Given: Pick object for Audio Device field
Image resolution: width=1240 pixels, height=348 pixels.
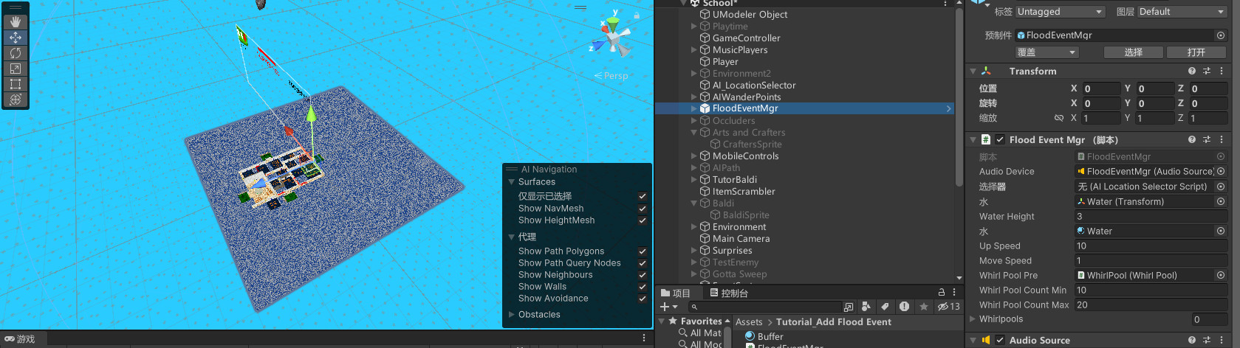Looking at the screenshot, I should [x=1221, y=171].
